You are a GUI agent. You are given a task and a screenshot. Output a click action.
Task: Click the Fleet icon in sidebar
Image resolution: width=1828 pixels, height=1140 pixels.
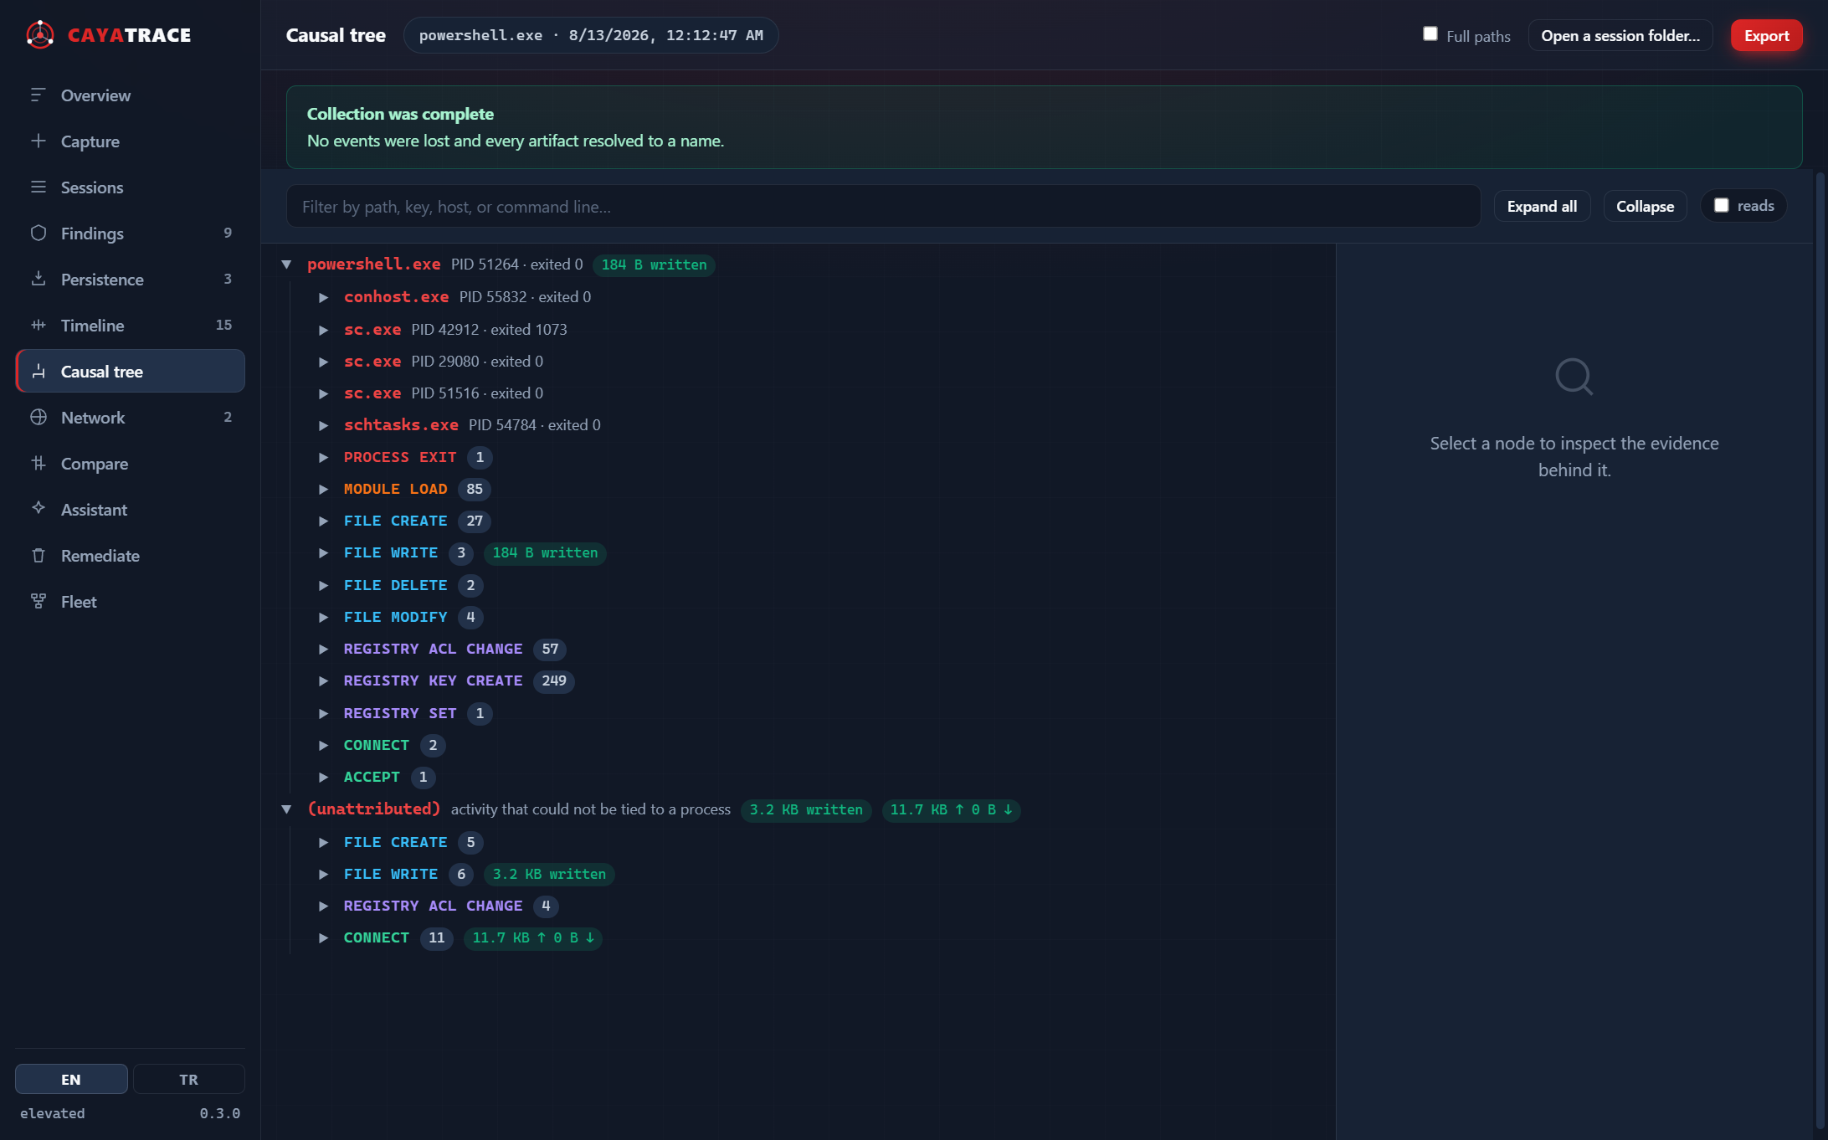[x=39, y=601]
